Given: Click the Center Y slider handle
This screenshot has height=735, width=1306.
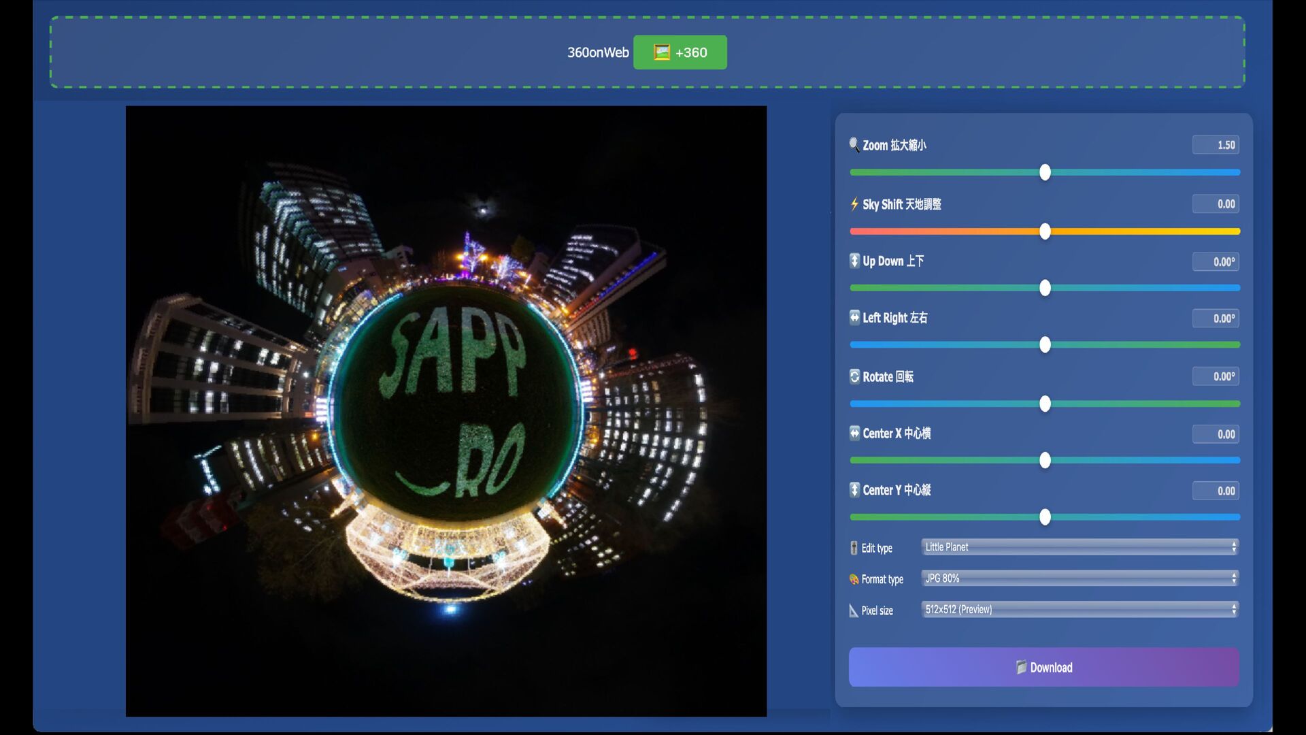Looking at the screenshot, I should pyautogui.click(x=1045, y=517).
